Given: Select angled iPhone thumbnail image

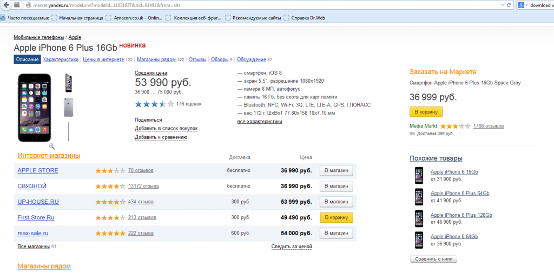Looking at the screenshot, I should 69,83.
